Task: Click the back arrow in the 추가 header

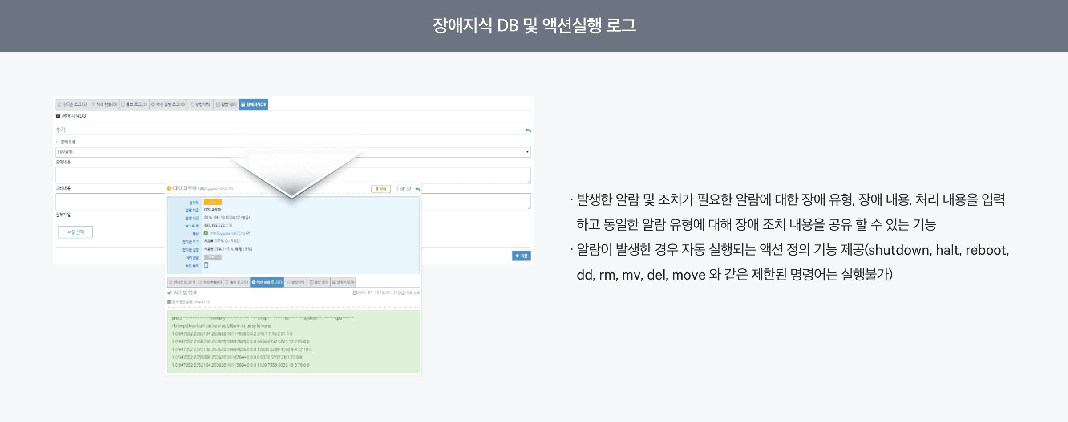Action: (528, 130)
